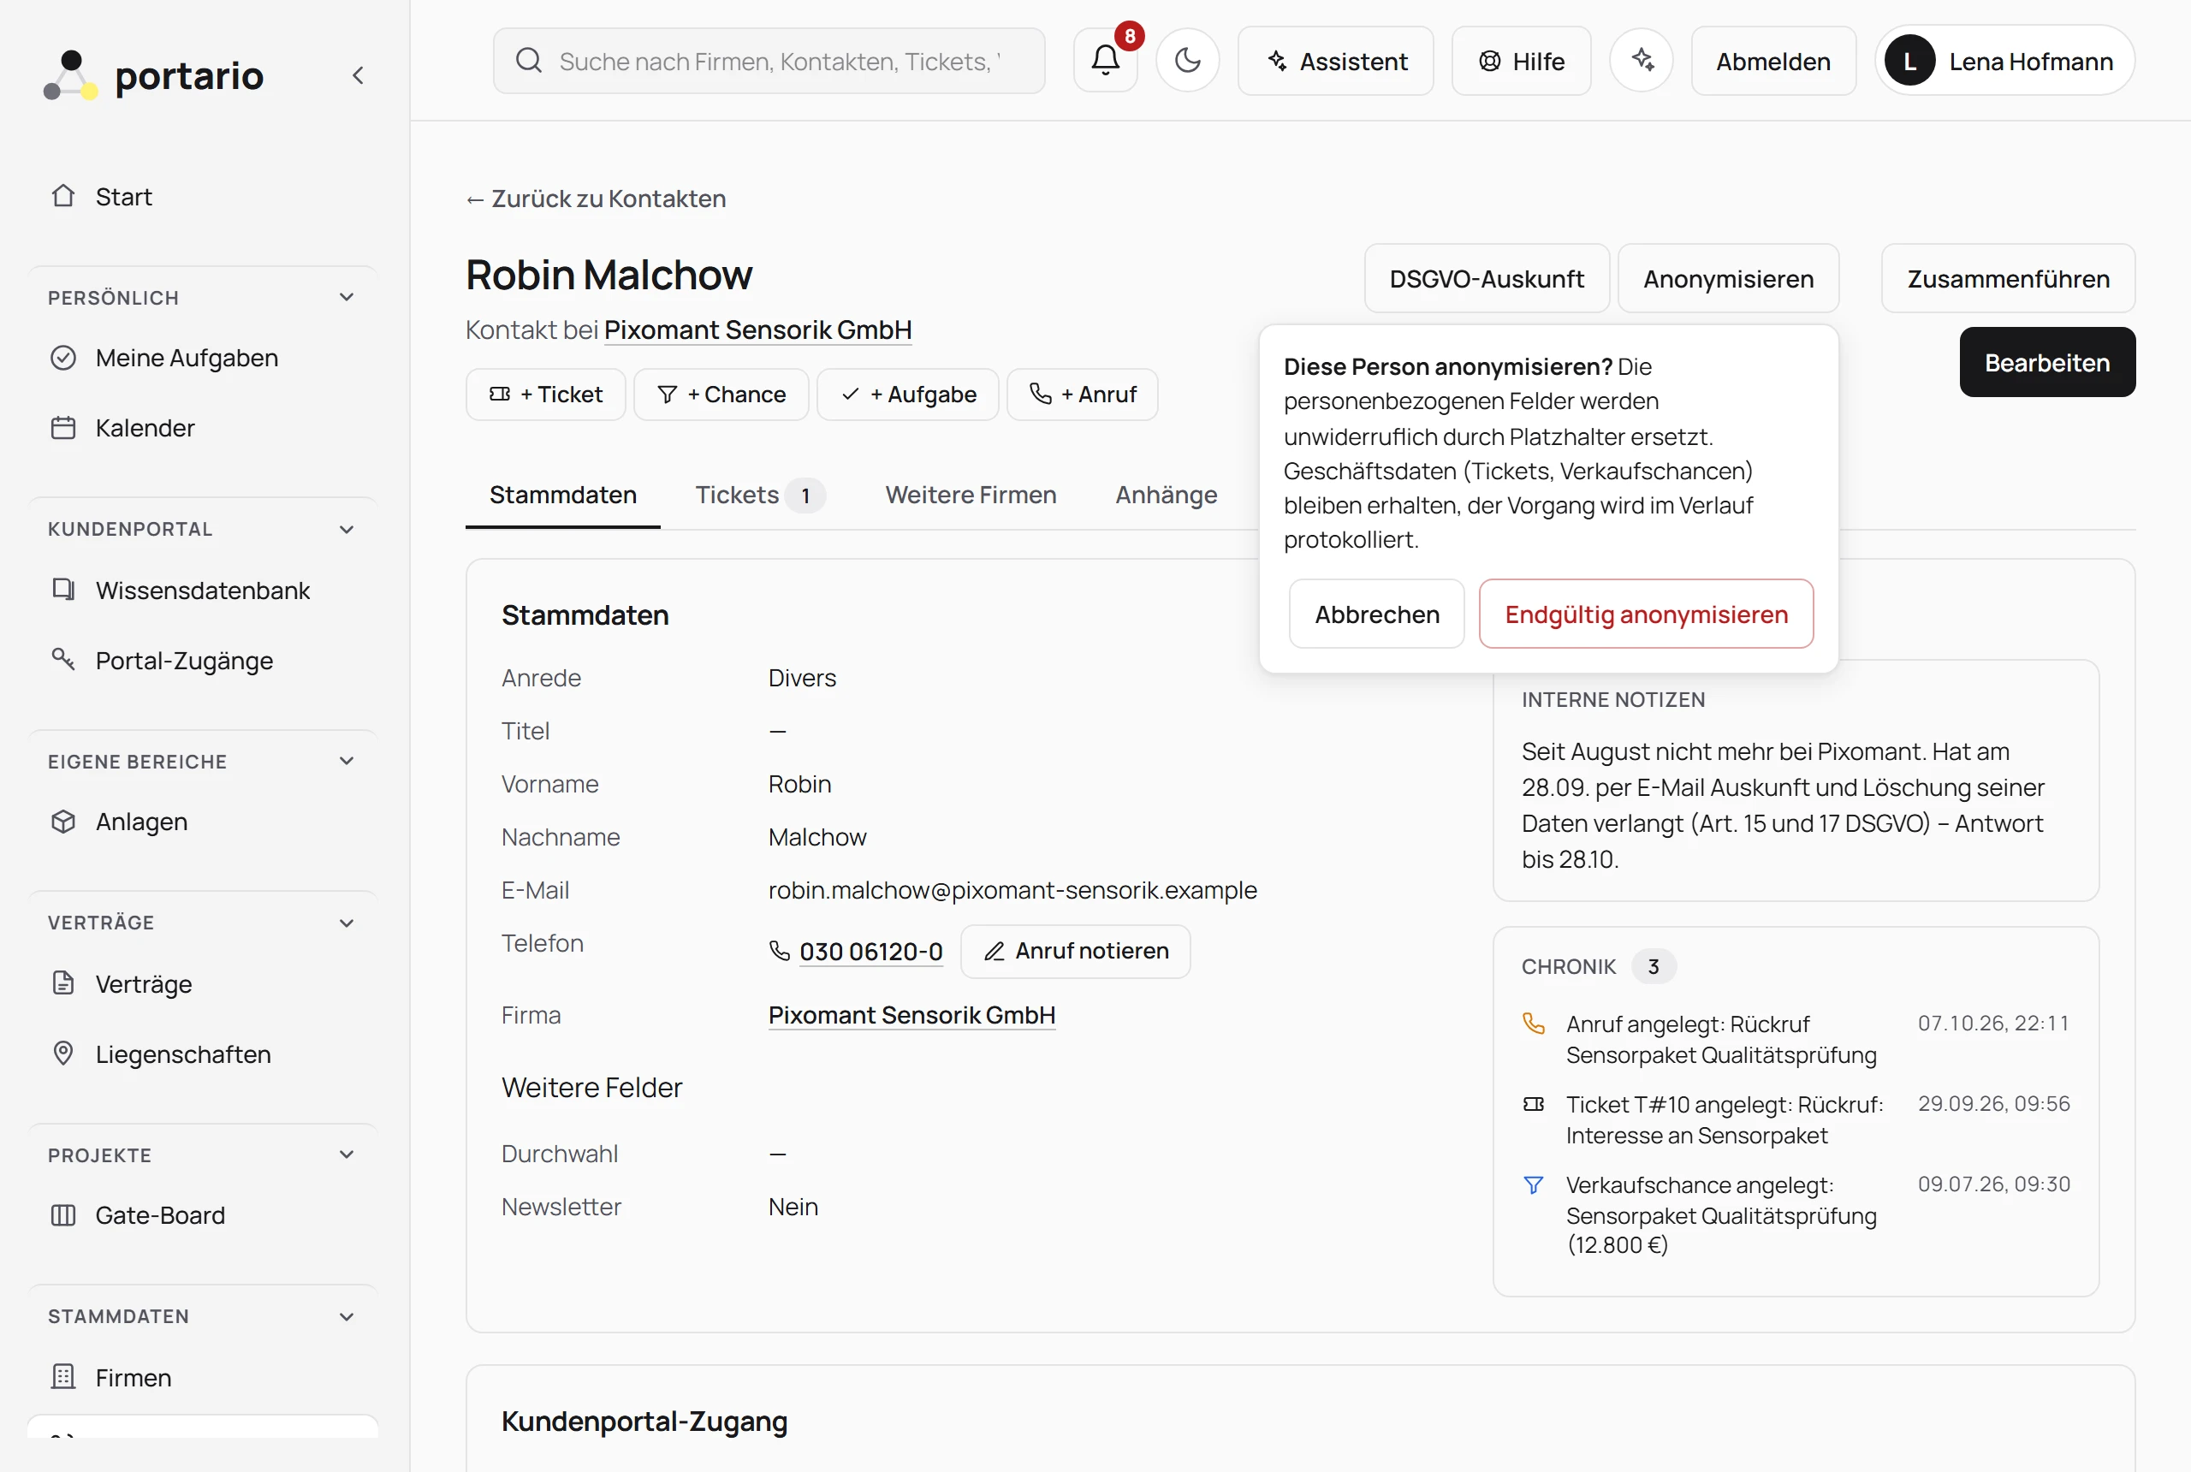Open Verträge in sidebar
2191x1472 pixels.
[203, 984]
